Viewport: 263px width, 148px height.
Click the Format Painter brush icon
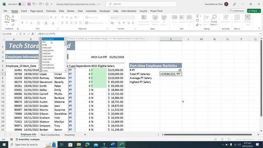[x=13, y=25]
